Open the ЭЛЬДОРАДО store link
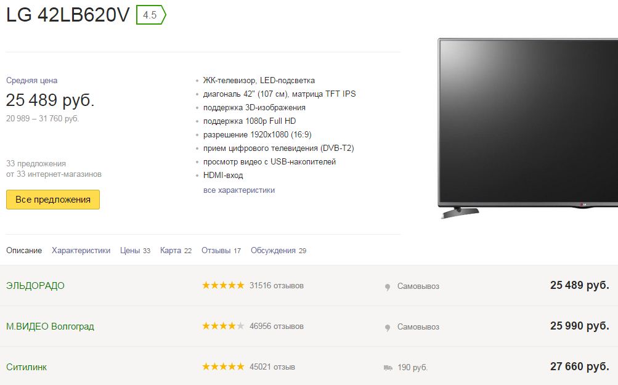The image size is (618, 385). click(x=35, y=285)
